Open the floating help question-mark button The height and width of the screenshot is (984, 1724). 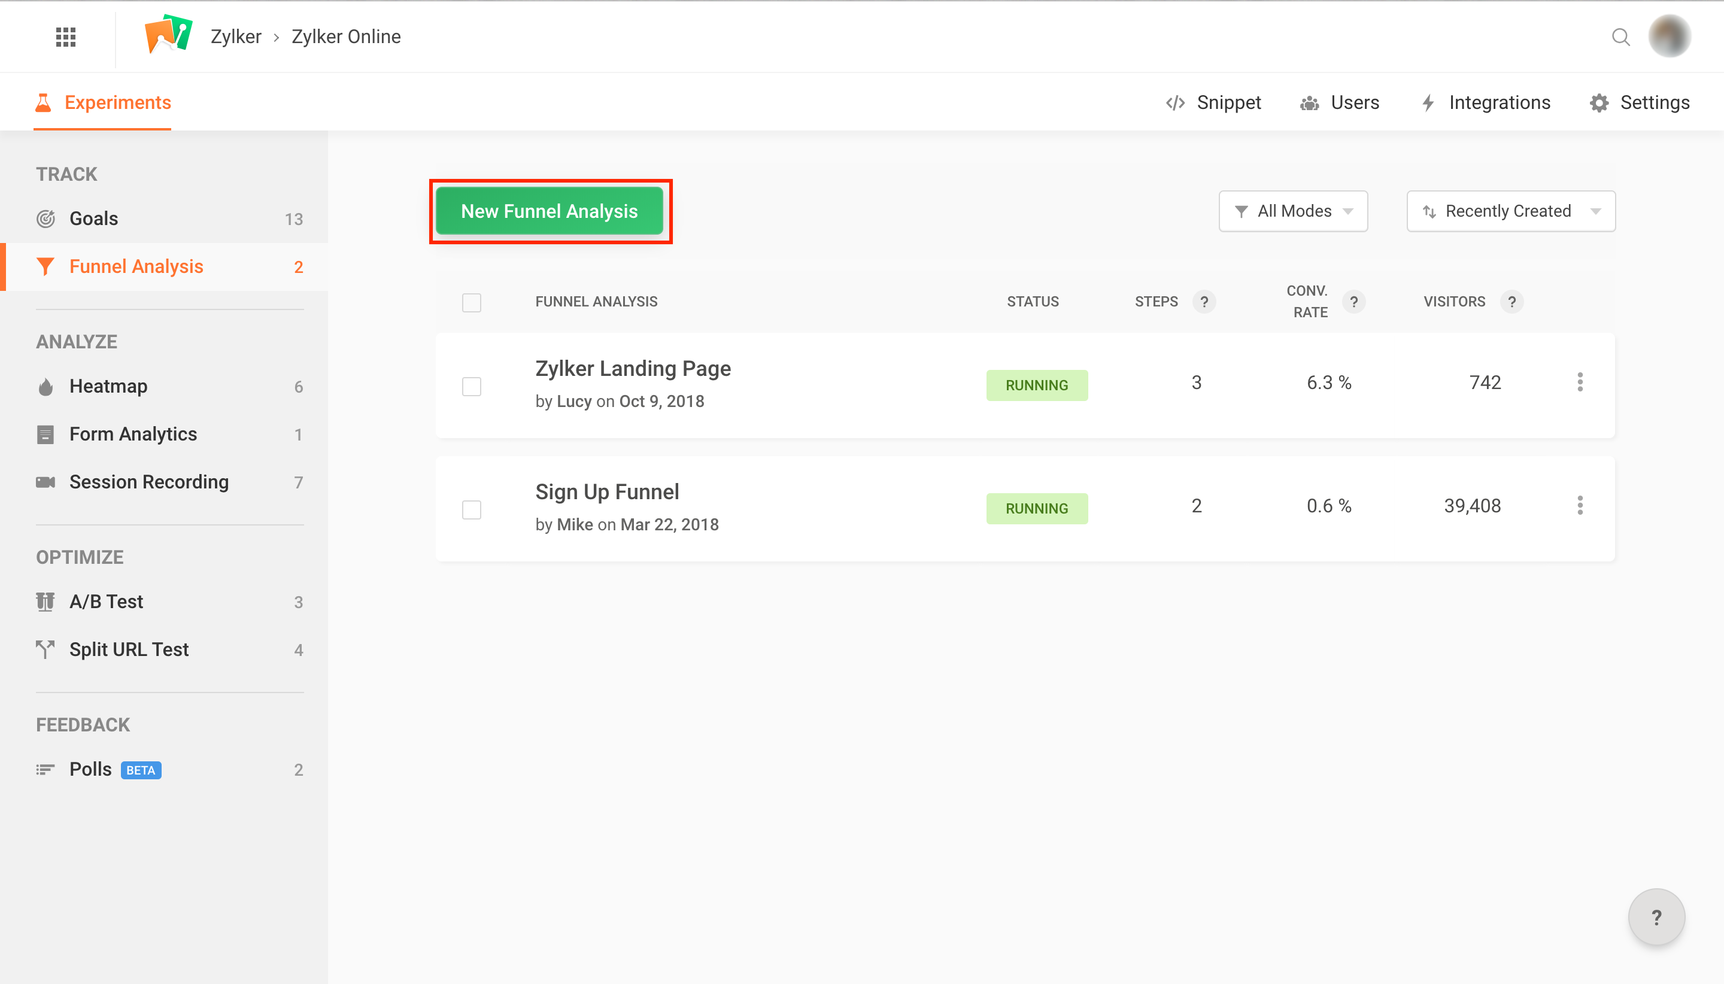[x=1656, y=917]
